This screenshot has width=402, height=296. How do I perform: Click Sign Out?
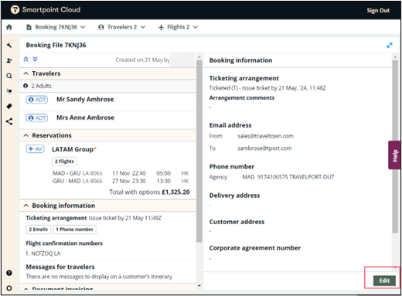pos(378,10)
